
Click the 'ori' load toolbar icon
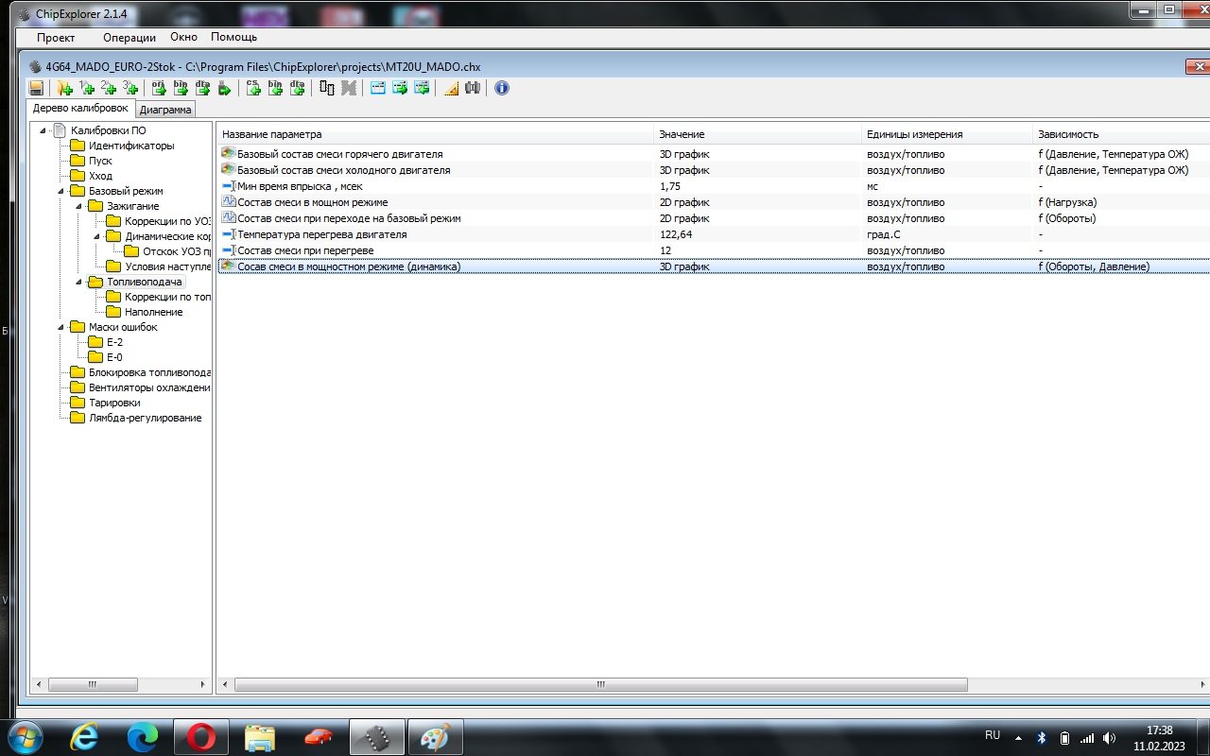[x=159, y=88]
